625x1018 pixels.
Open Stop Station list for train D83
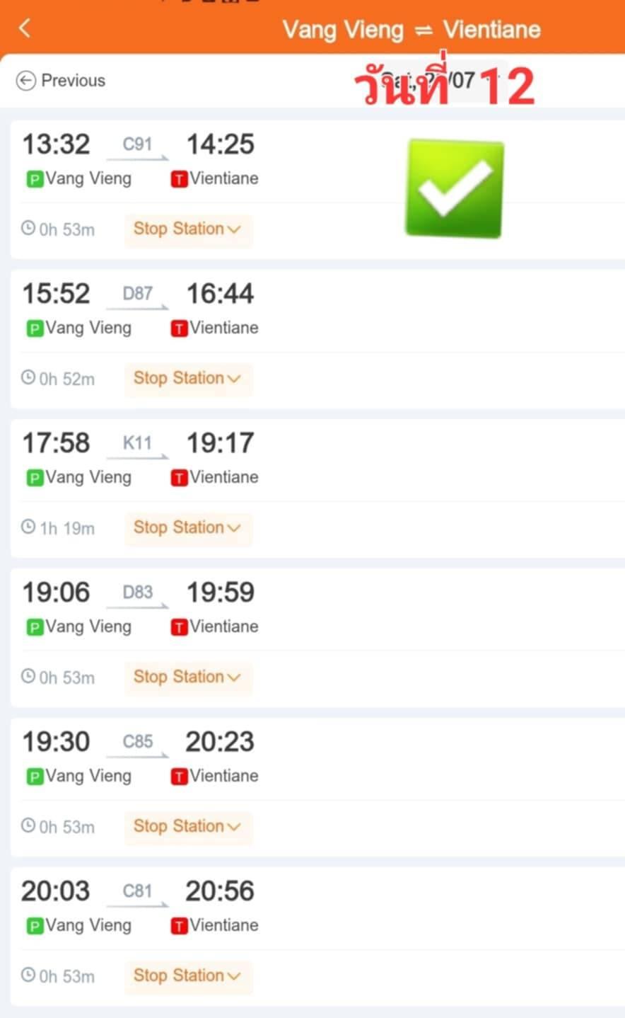click(188, 677)
